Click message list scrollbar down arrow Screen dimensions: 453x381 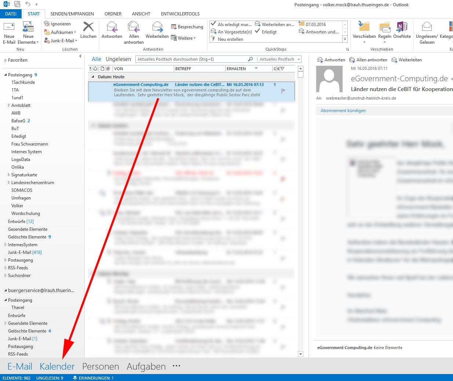[301, 354]
